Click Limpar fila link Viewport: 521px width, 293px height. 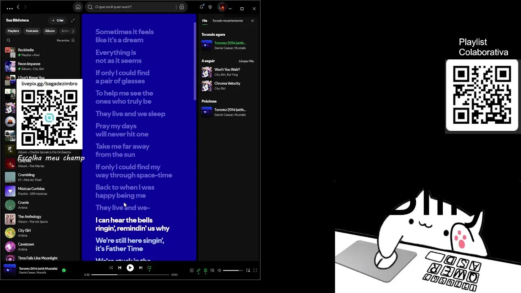tap(246, 61)
